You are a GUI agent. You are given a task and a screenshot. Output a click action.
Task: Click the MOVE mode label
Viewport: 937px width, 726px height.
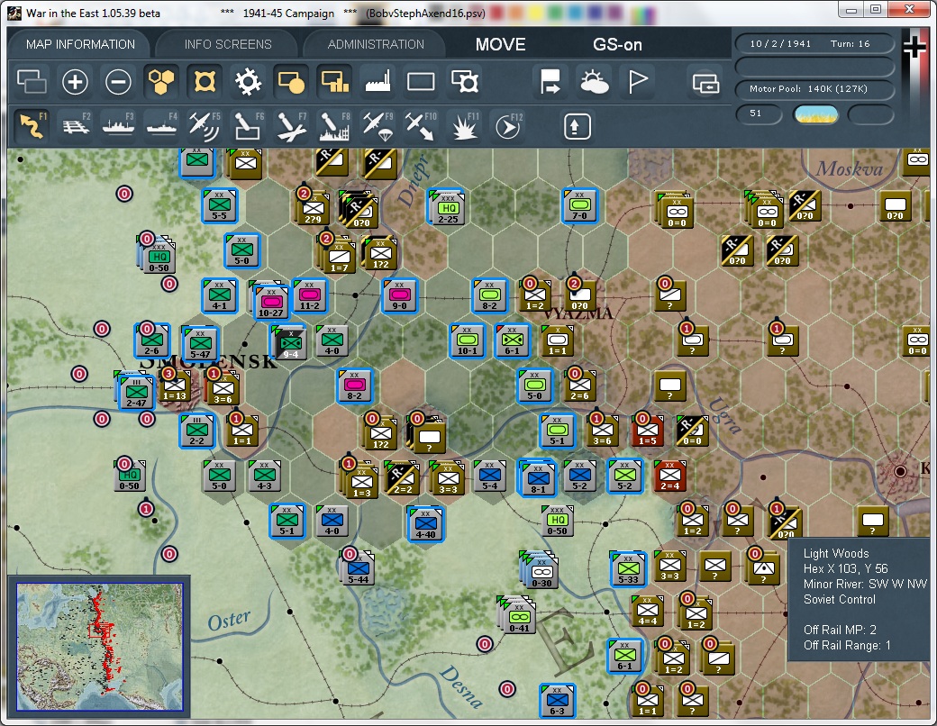pyautogui.click(x=501, y=44)
